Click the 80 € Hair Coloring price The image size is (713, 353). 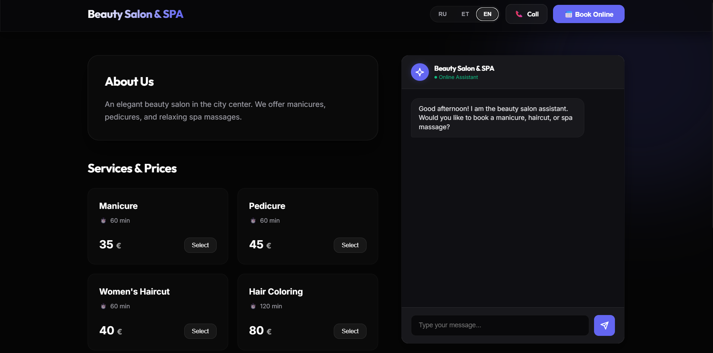[260, 331]
